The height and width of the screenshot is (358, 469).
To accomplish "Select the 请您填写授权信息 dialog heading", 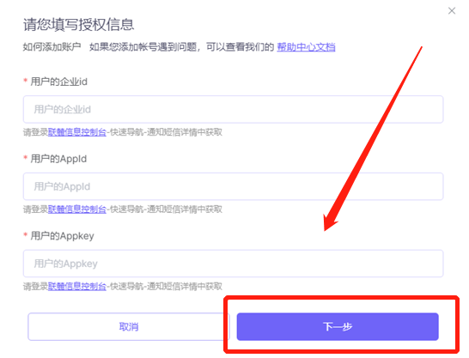I will [x=79, y=25].
